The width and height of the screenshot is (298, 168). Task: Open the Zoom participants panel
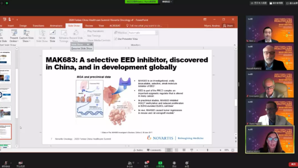click(x=130, y=164)
